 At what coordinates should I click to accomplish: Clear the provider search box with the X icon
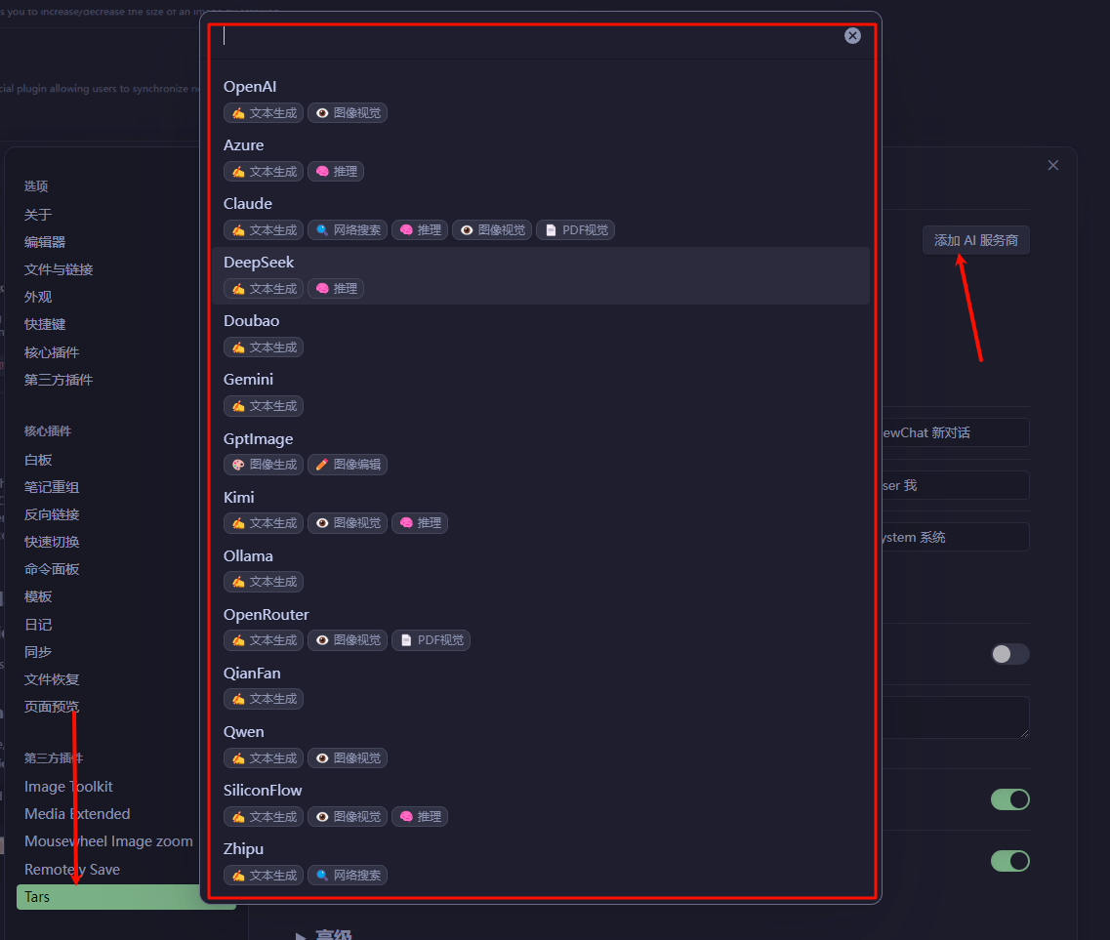(x=852, y=36)
